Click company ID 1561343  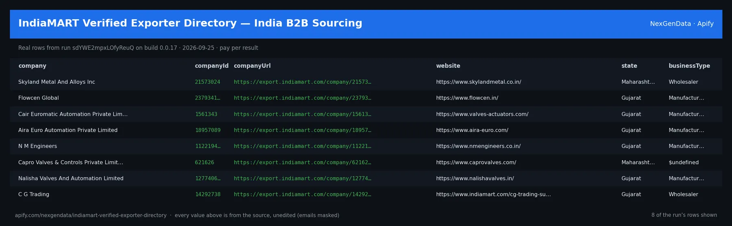(206, 114)
